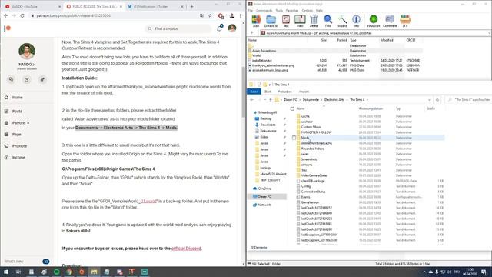
Task: Run VirusScan from the WinRAR toolbar
Action: coord(374,21)
